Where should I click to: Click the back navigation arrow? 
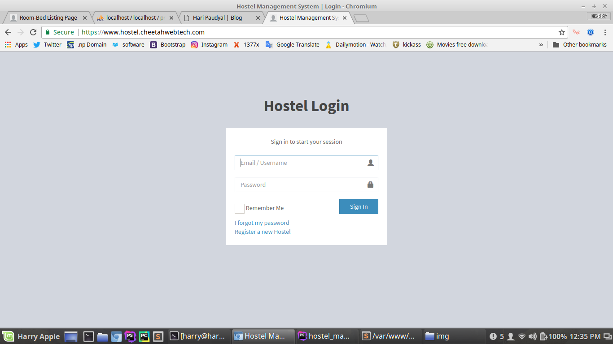(x=8, y=32)
